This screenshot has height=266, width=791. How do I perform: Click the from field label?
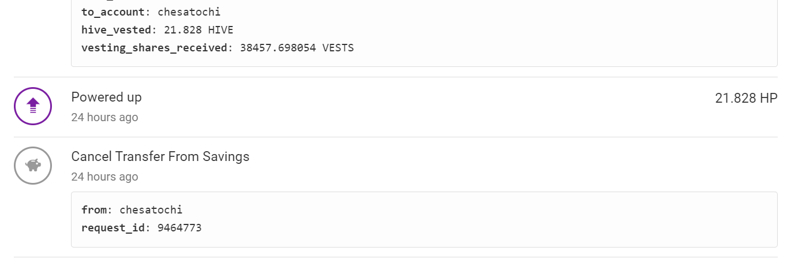click(x=94, y=209)
